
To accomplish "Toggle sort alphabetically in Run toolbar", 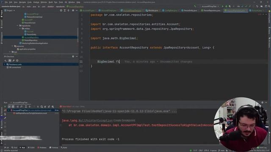I will [17, 106].
